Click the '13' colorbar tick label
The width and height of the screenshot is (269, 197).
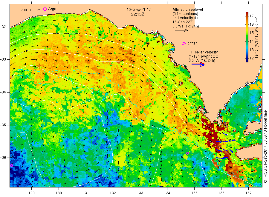[x=251, y=50]
